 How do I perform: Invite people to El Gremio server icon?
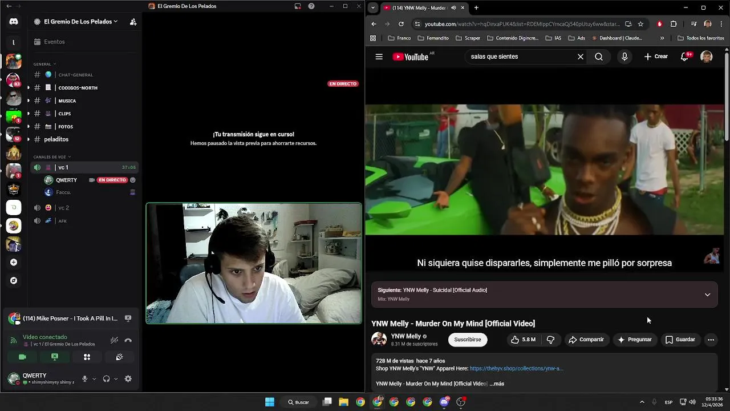[x=133, y=22]
